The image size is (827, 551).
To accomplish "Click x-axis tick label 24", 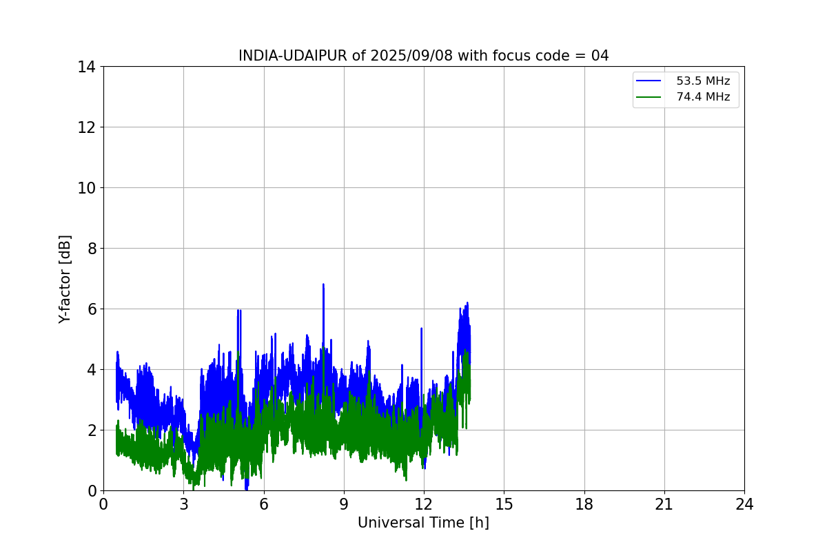I will coord(744,504).
